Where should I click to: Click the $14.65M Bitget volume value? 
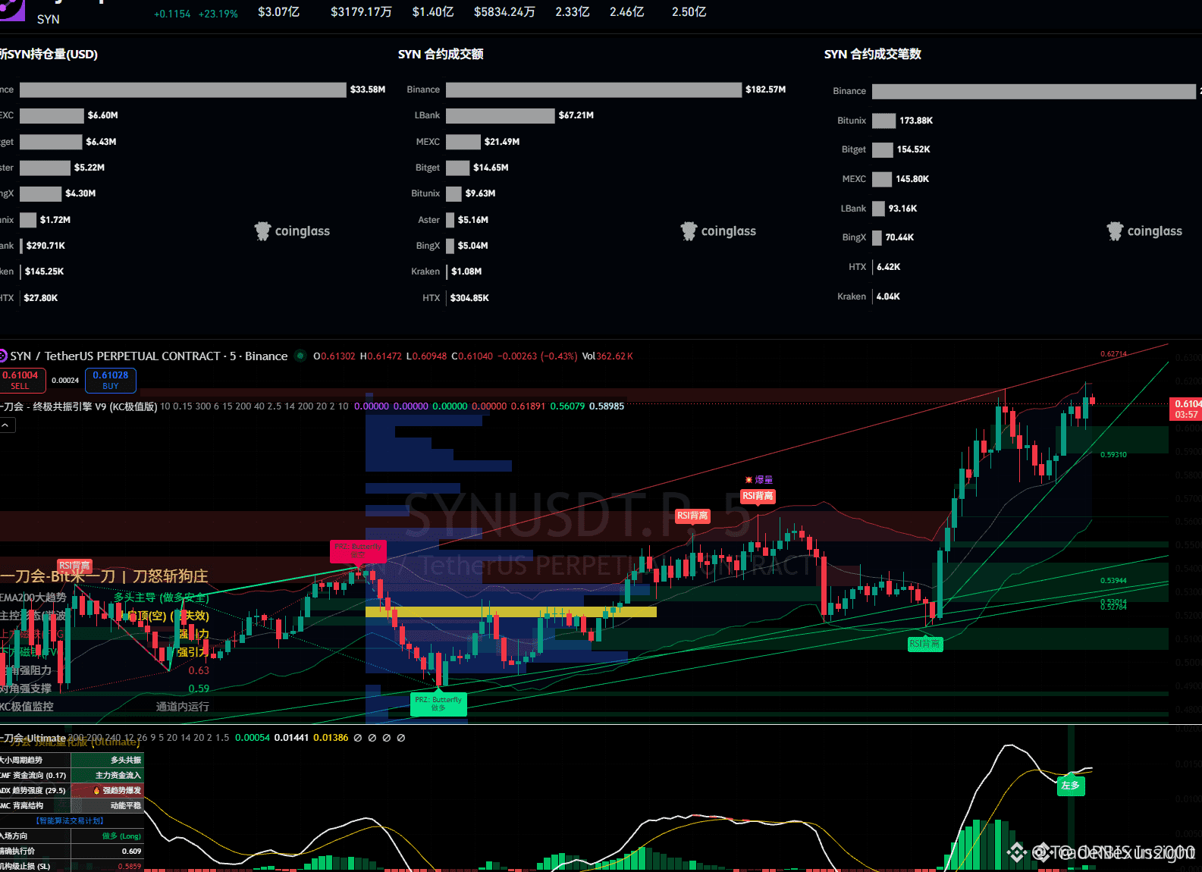(491, 168)
